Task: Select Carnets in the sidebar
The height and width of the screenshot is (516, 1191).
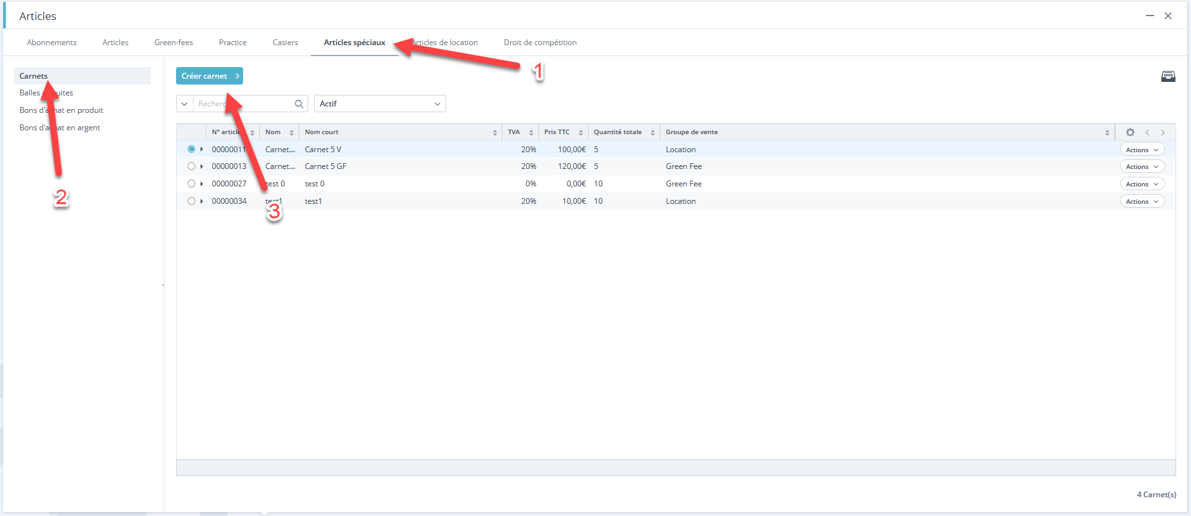Action: (83, 76)
